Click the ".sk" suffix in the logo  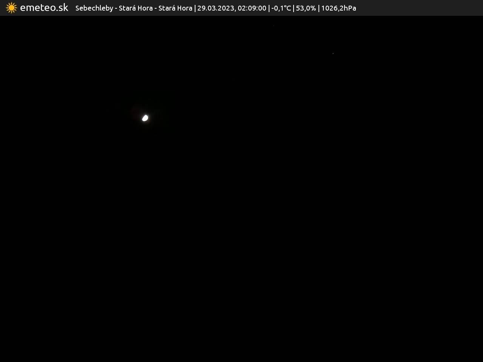pyautogui.click(x=61, y=8)
